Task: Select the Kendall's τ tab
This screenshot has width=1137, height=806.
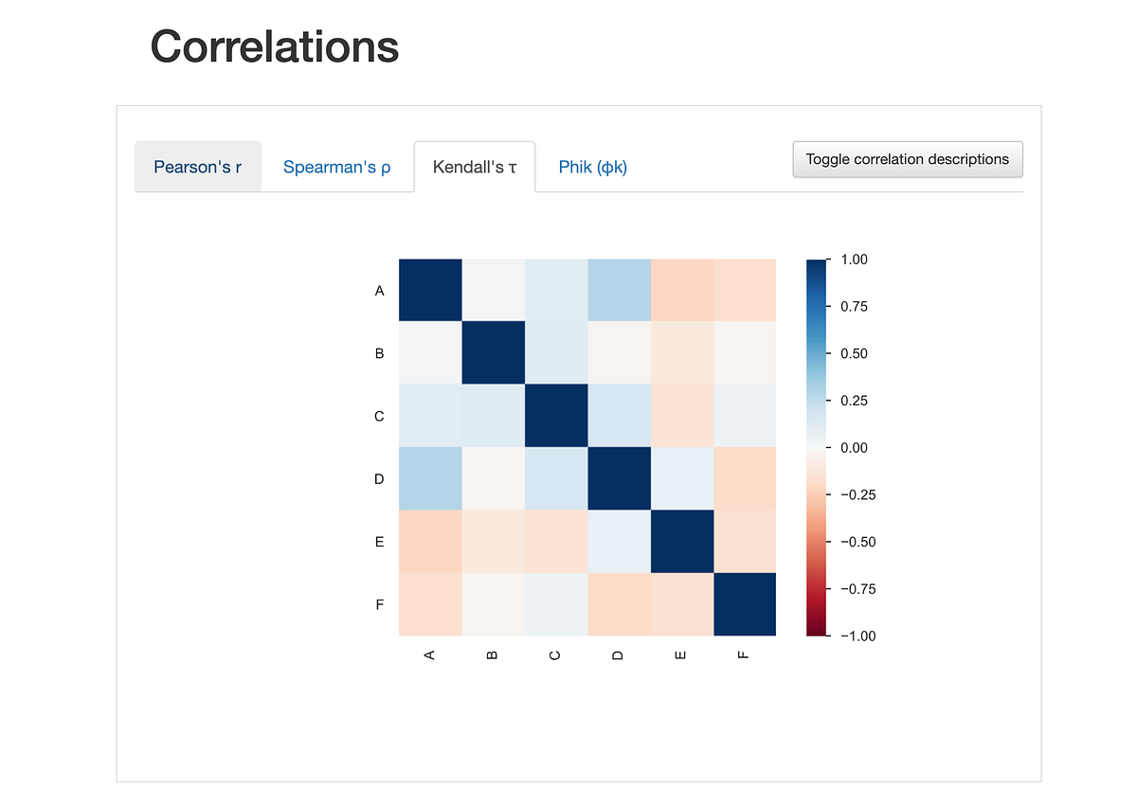Action: click(x=474, y=166)
